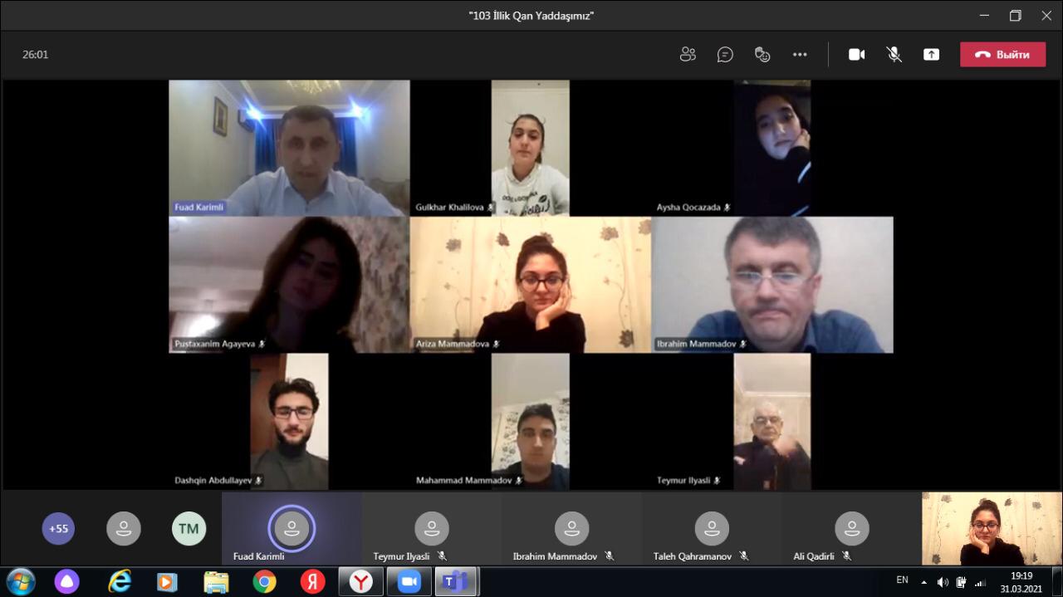This screenshot has width=1063, height=597.
Task: Select the TM participant avatar
Action: click(189, 528)
